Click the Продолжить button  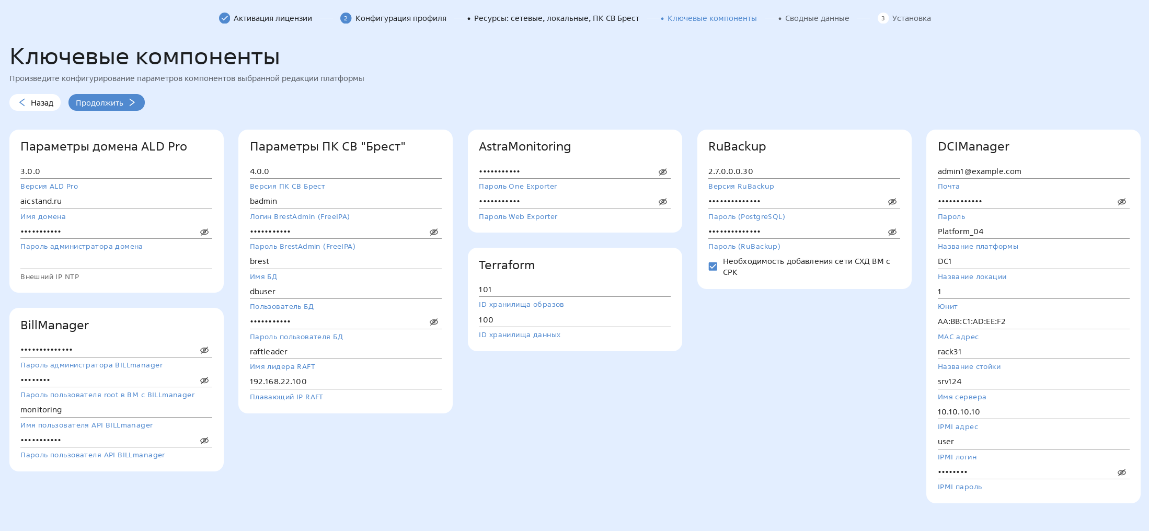click(x=106, y=102)
